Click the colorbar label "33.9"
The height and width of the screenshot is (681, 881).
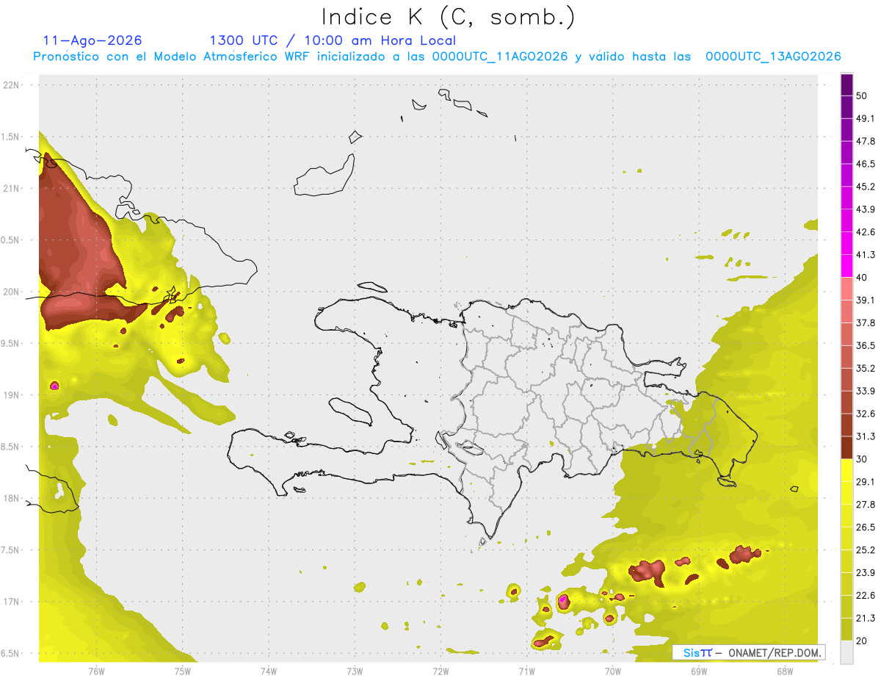pyautogui.click(x=866, y=391)
